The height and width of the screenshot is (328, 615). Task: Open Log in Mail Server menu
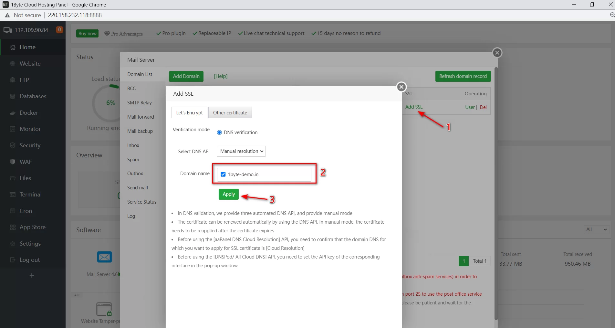(x=131, y=216)
